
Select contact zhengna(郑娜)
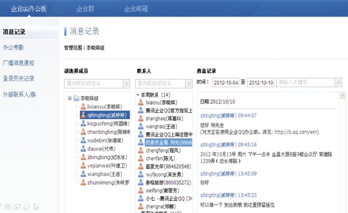point(161,207)
